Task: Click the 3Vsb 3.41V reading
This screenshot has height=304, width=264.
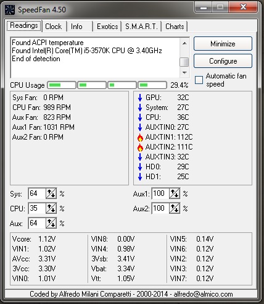Action: (113, 259)
